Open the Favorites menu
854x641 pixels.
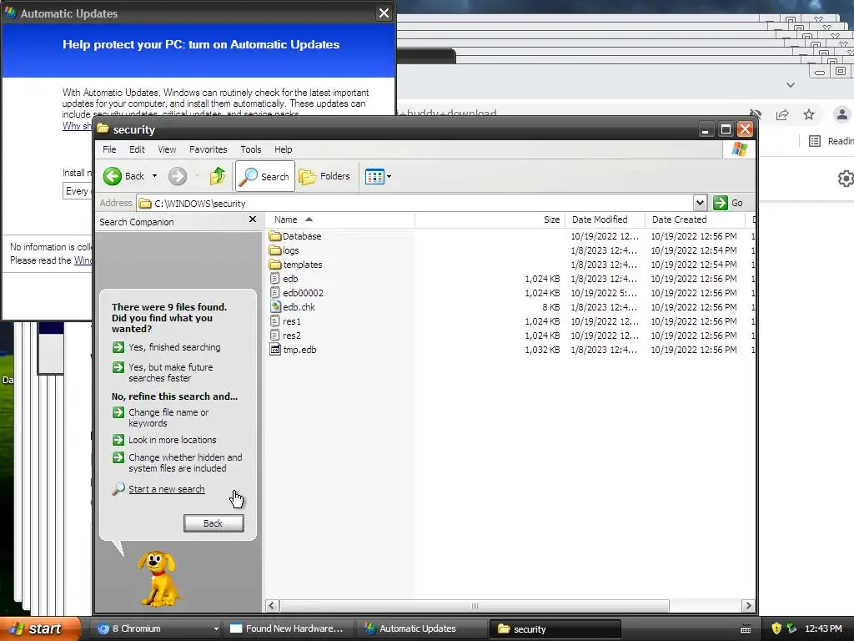(208, 149)
